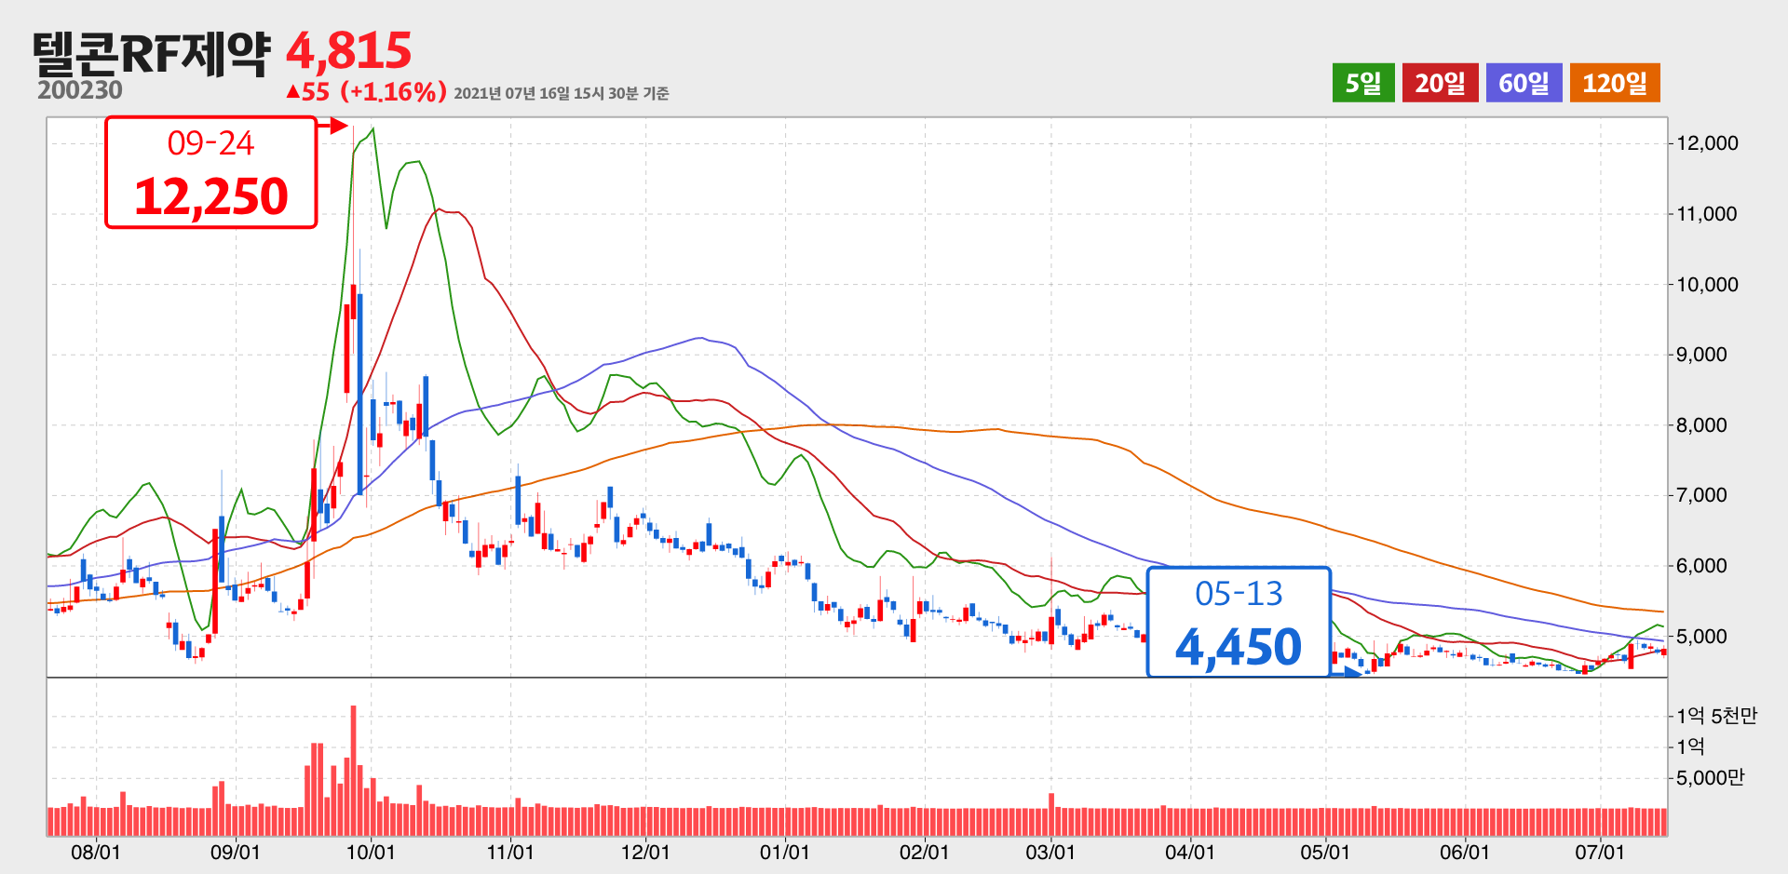The image size is (1788, 874).
Task: Click the tallest volume bar in late September
Action: [354, 771]
